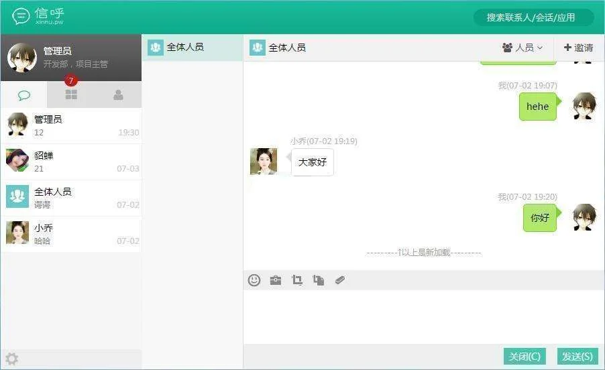Screen dimensions: 605x370
Task: Open the emoji picker
Action: tap(254, 280)
